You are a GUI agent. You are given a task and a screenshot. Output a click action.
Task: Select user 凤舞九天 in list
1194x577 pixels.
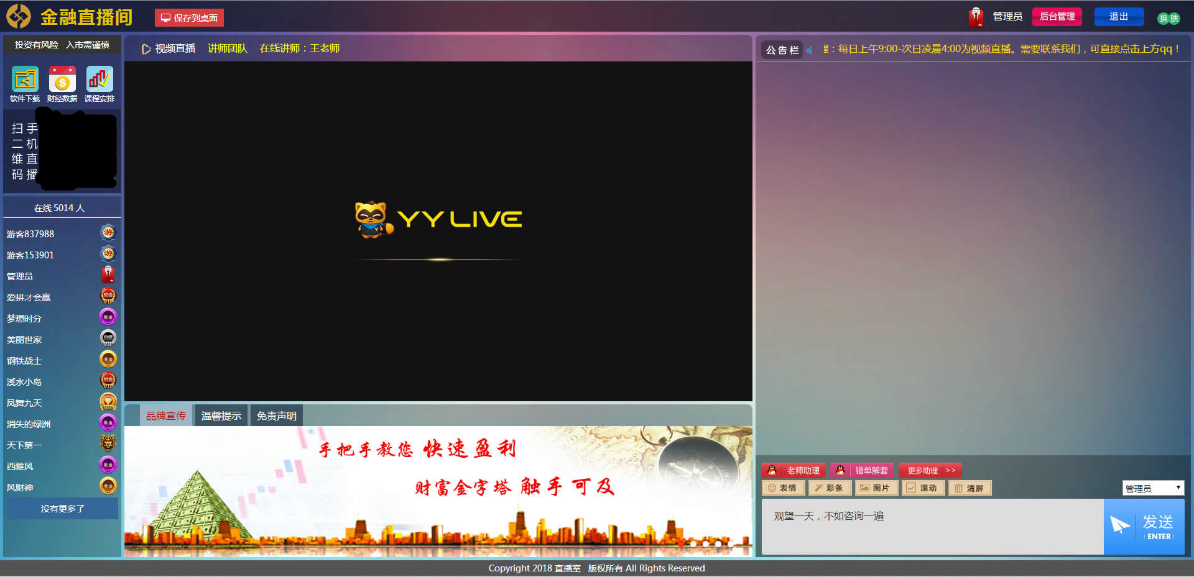coord(24,403)
